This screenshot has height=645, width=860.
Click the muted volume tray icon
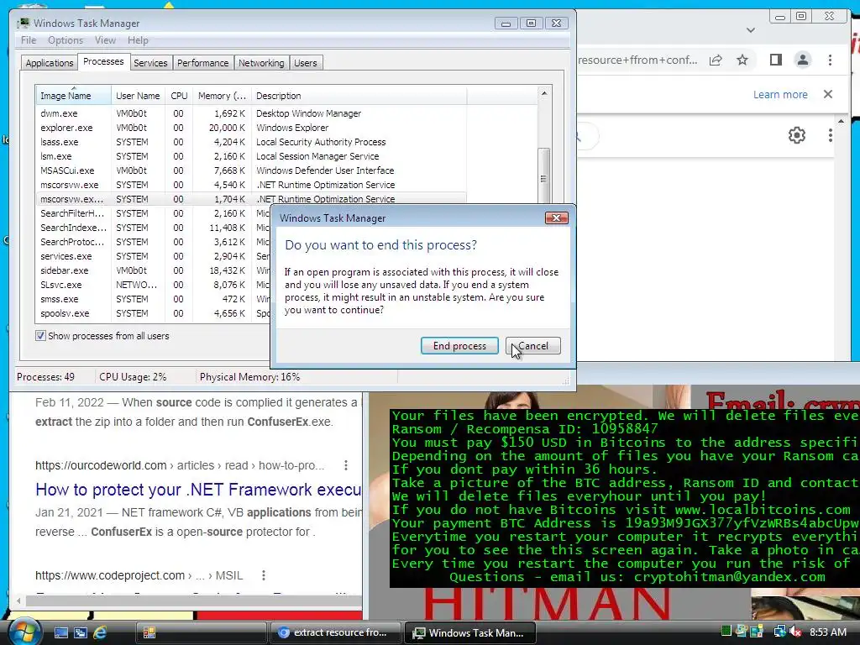(x=795, y=632)
